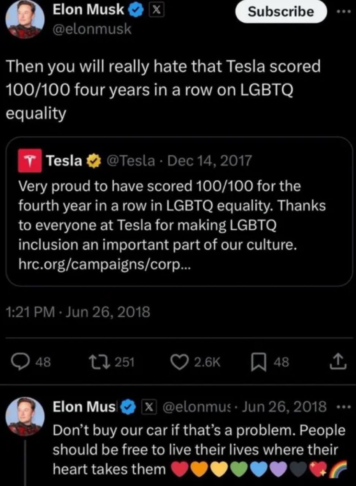356x486 pixels.
Task: Click the Subscribe button
Action: point(281,11)
